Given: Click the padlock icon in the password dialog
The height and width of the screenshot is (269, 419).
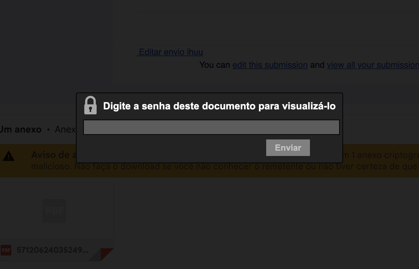Looking at the screenshot, I should [90, 105].
